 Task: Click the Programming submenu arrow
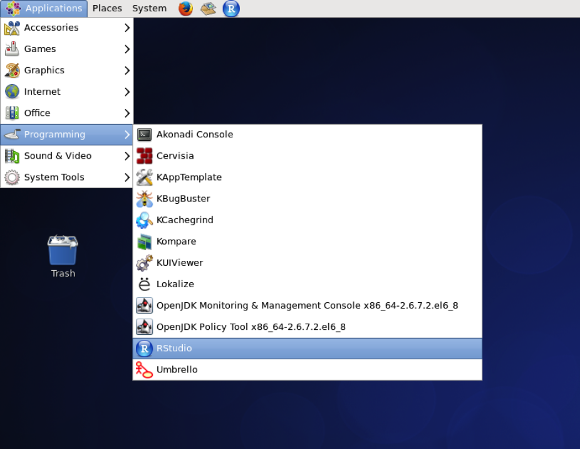[x=127, y=134]
